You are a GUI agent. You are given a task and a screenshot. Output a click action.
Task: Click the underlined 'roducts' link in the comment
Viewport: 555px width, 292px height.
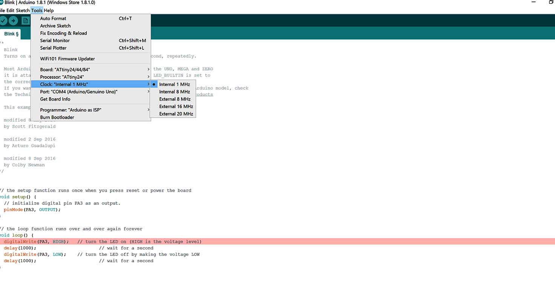point(204,95)
